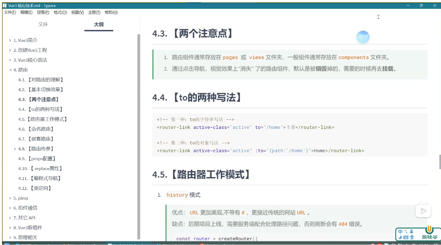This screenshot has width=441, height=245.
Task: Navigate to 4.11.【编程式导航】 in outline
Action: (x=40, y=179)
